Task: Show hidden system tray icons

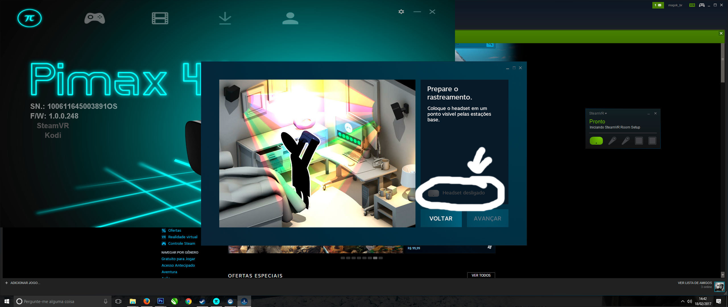Action: [x=682, y=301]
